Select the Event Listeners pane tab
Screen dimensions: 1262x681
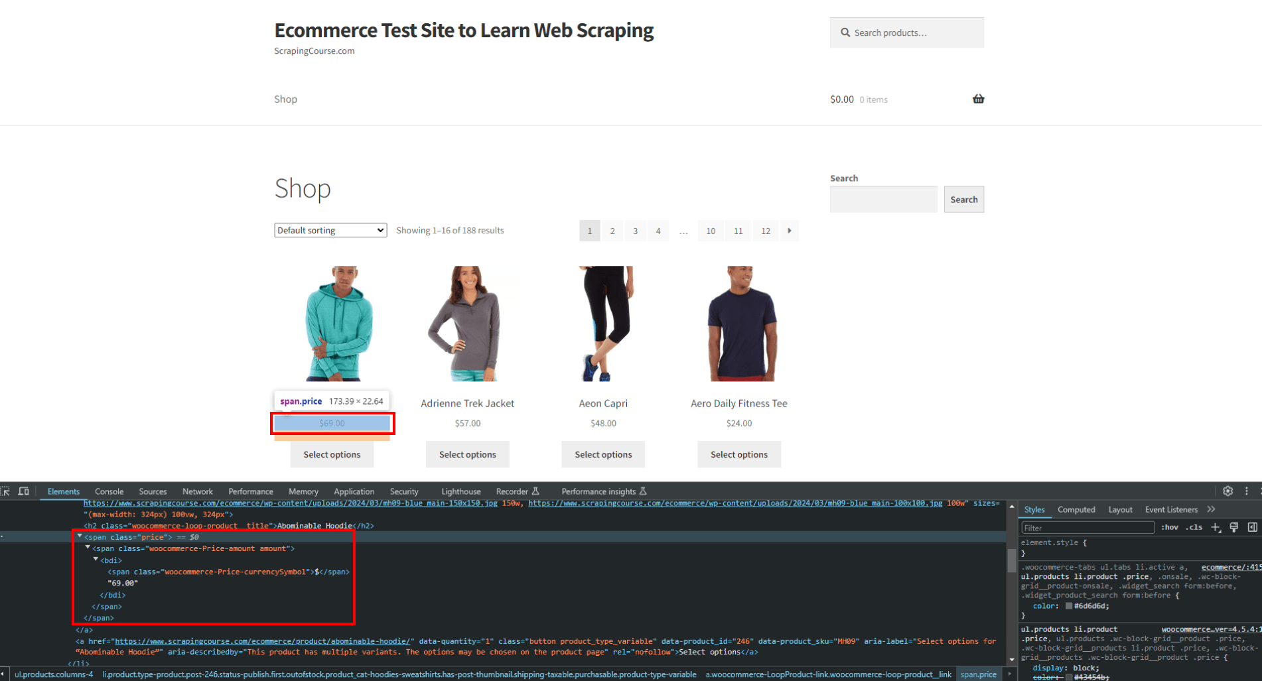[x=1171, y=509]
